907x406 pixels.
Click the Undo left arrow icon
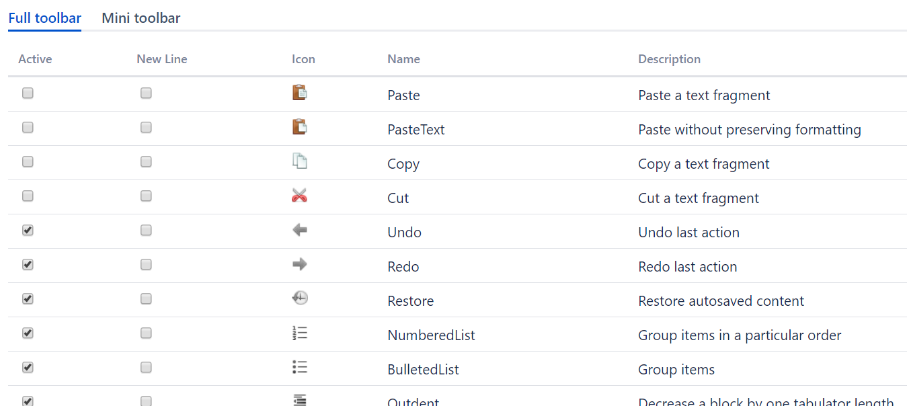pyautogui.click(x=300, y=230)
